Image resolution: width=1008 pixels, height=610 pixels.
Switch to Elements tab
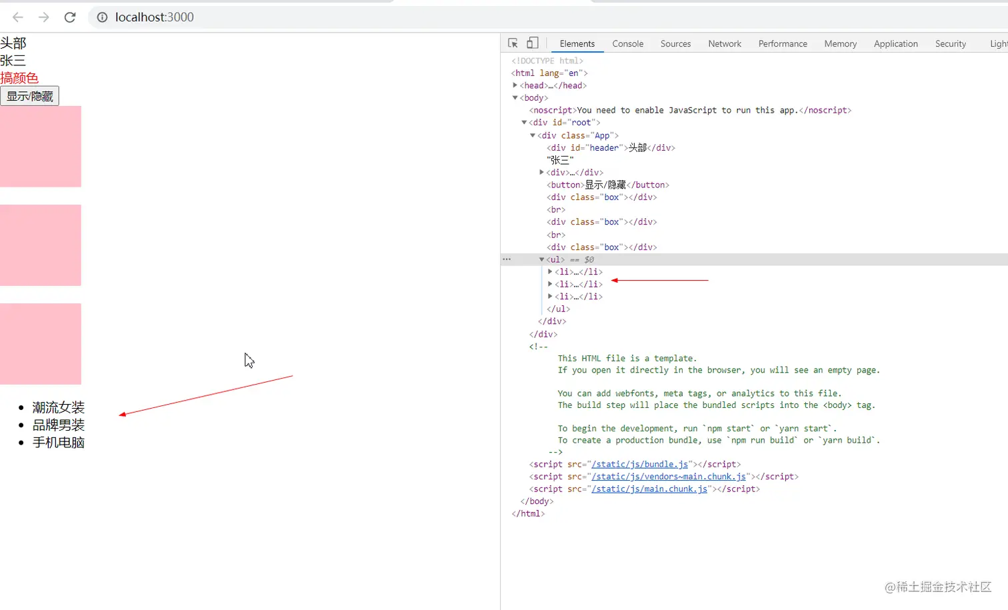[577, 43]
